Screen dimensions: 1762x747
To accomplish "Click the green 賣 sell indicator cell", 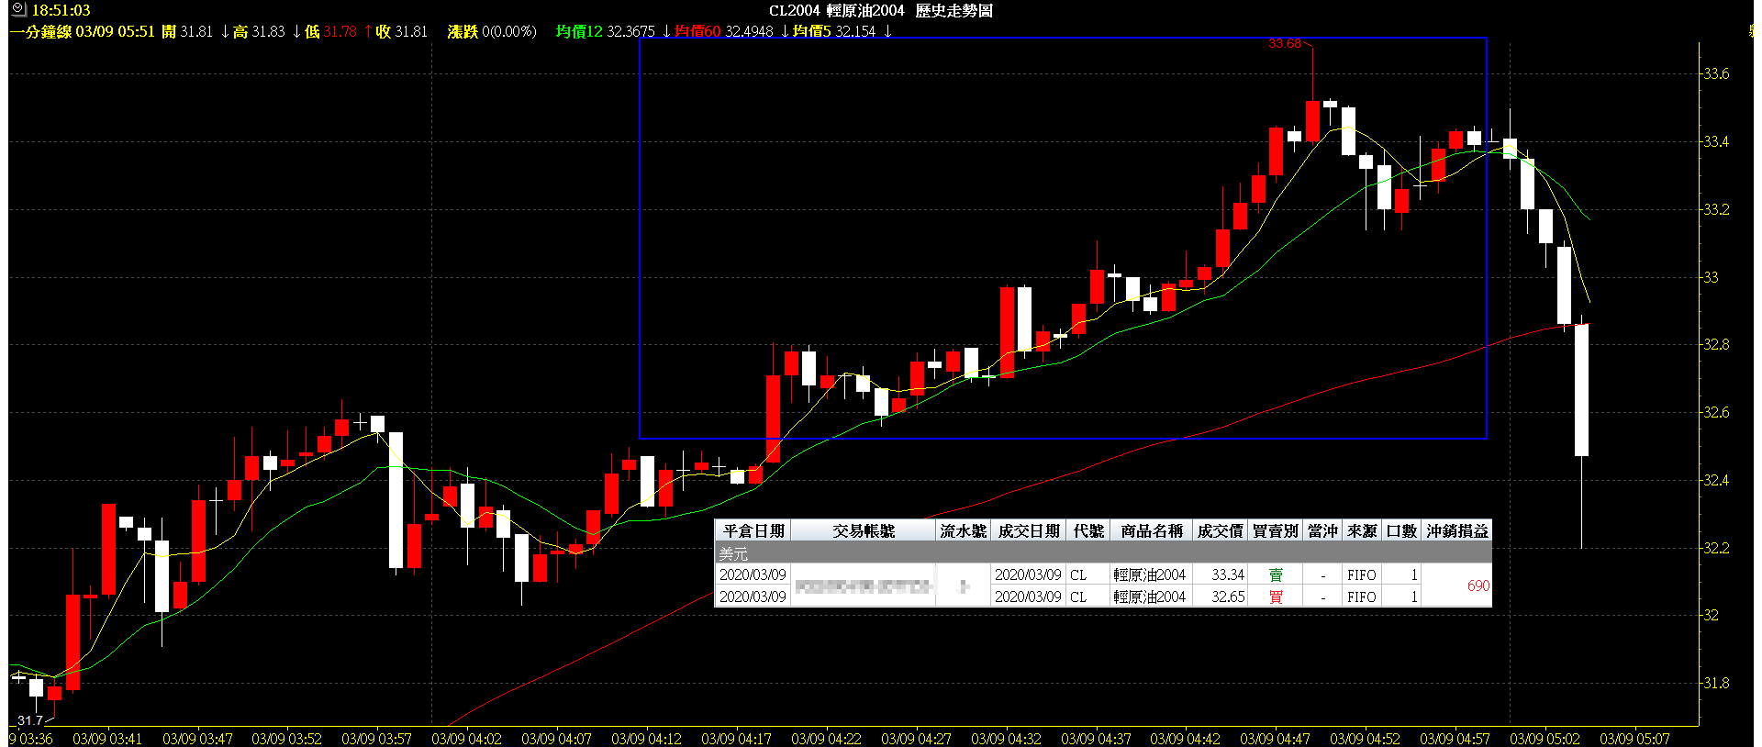I will (1276, 574).
